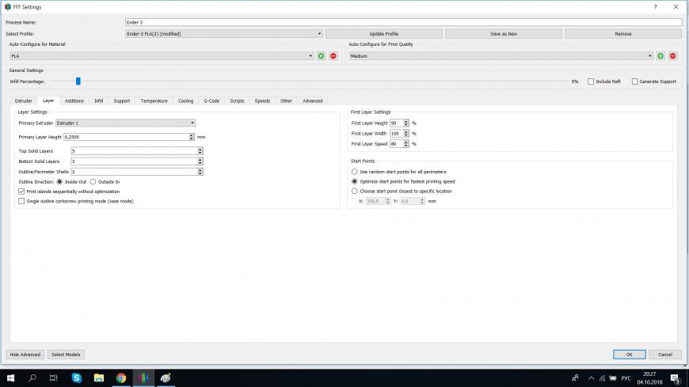Click the Save as New button
This screenshot has width=689, height=387.
[x=504, y=34]
